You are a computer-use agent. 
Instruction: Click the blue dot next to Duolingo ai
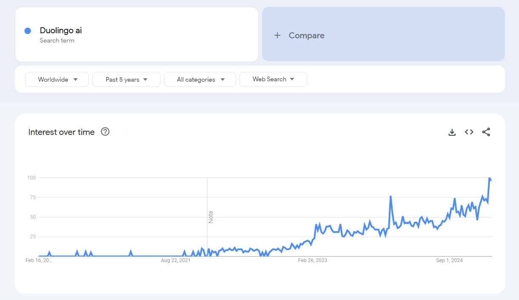click(28, 31)
